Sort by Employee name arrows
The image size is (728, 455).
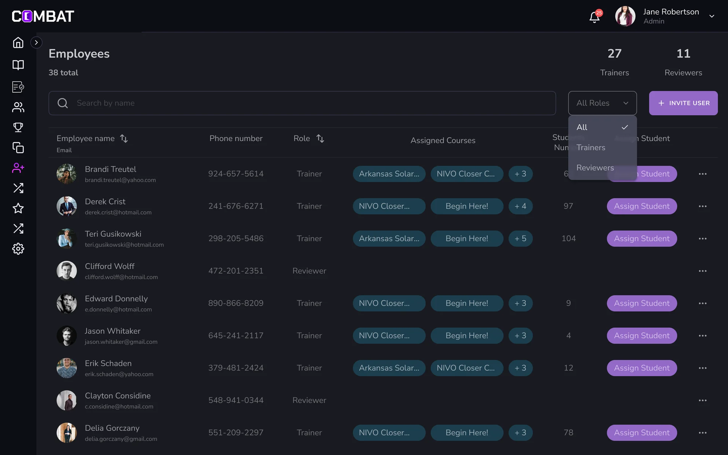pos(124,138)
